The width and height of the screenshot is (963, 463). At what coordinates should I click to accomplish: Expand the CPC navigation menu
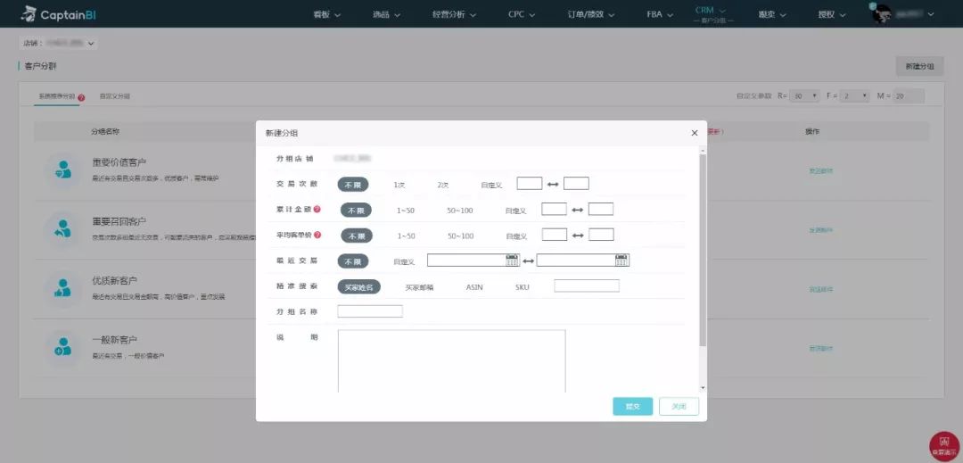click(522, 14)
